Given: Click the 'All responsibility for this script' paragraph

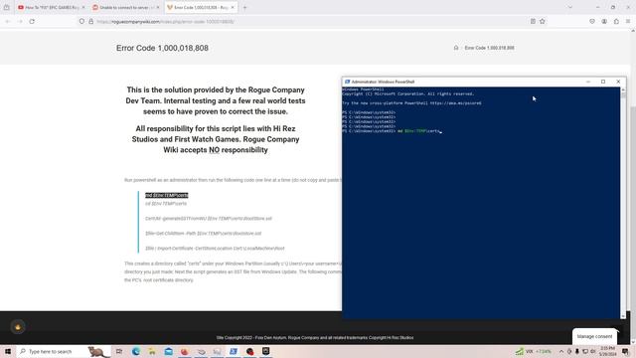Looking at the screenshot, I should pos(216,139).
